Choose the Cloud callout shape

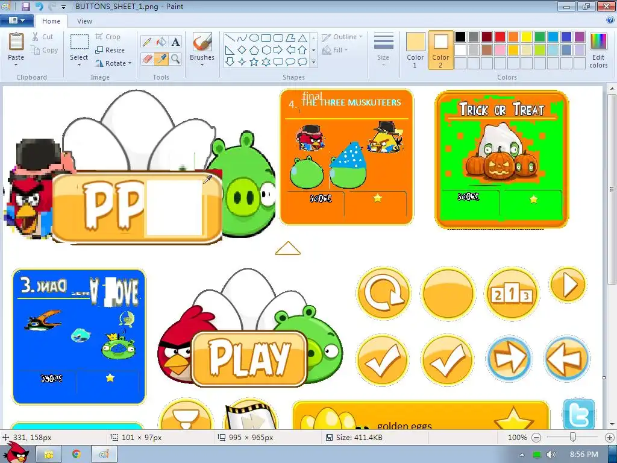(302, 61)
